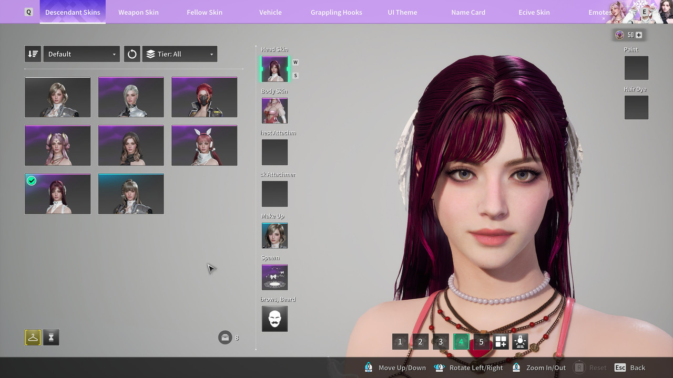
Task: Expand the Tier: All filter dropdown
Action: [180, 54]
